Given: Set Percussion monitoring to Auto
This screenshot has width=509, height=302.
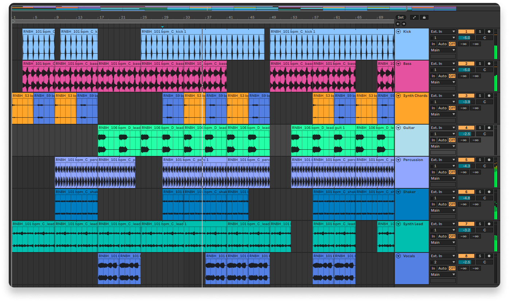Looking at the screenshot, I should 442,172.
